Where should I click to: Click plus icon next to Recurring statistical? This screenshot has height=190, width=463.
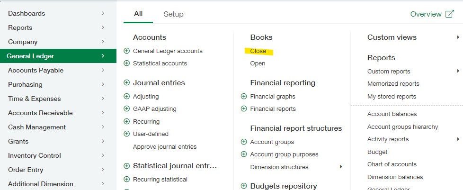tap(126, 179)
